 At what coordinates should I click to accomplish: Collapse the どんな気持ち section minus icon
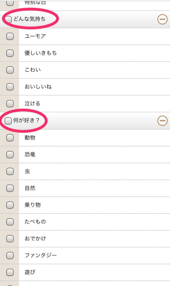pyautogui.click(x=162, y=19)
